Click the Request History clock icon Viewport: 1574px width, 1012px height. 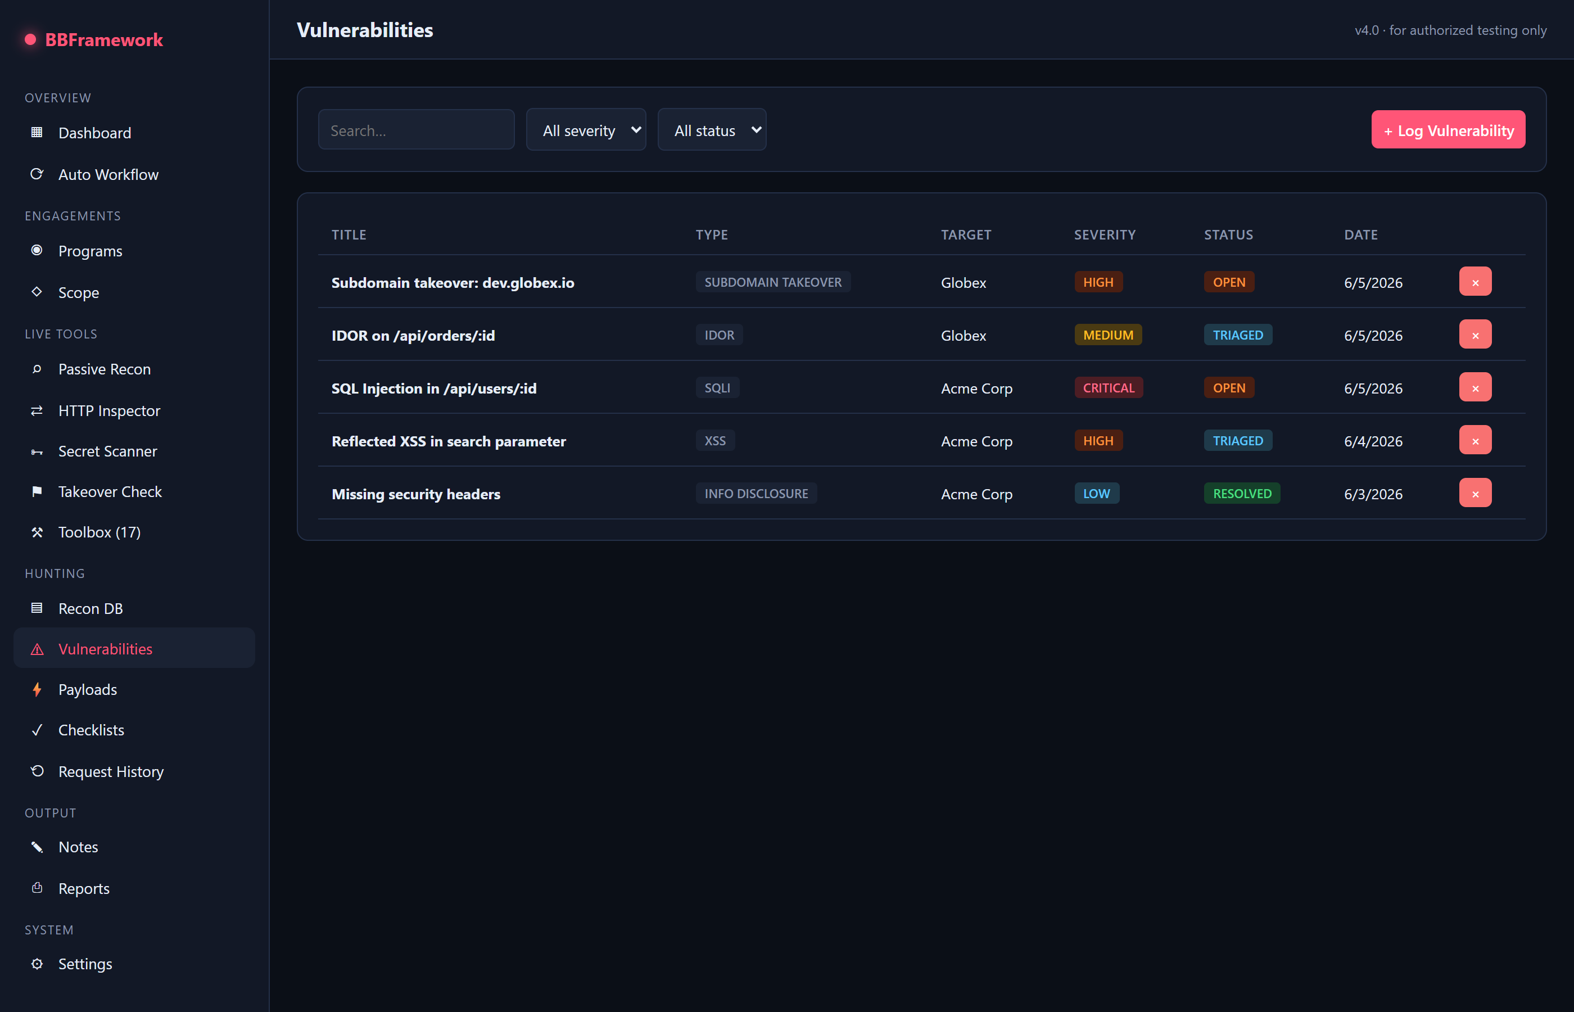pyautogui.click(x=37, y=771)
